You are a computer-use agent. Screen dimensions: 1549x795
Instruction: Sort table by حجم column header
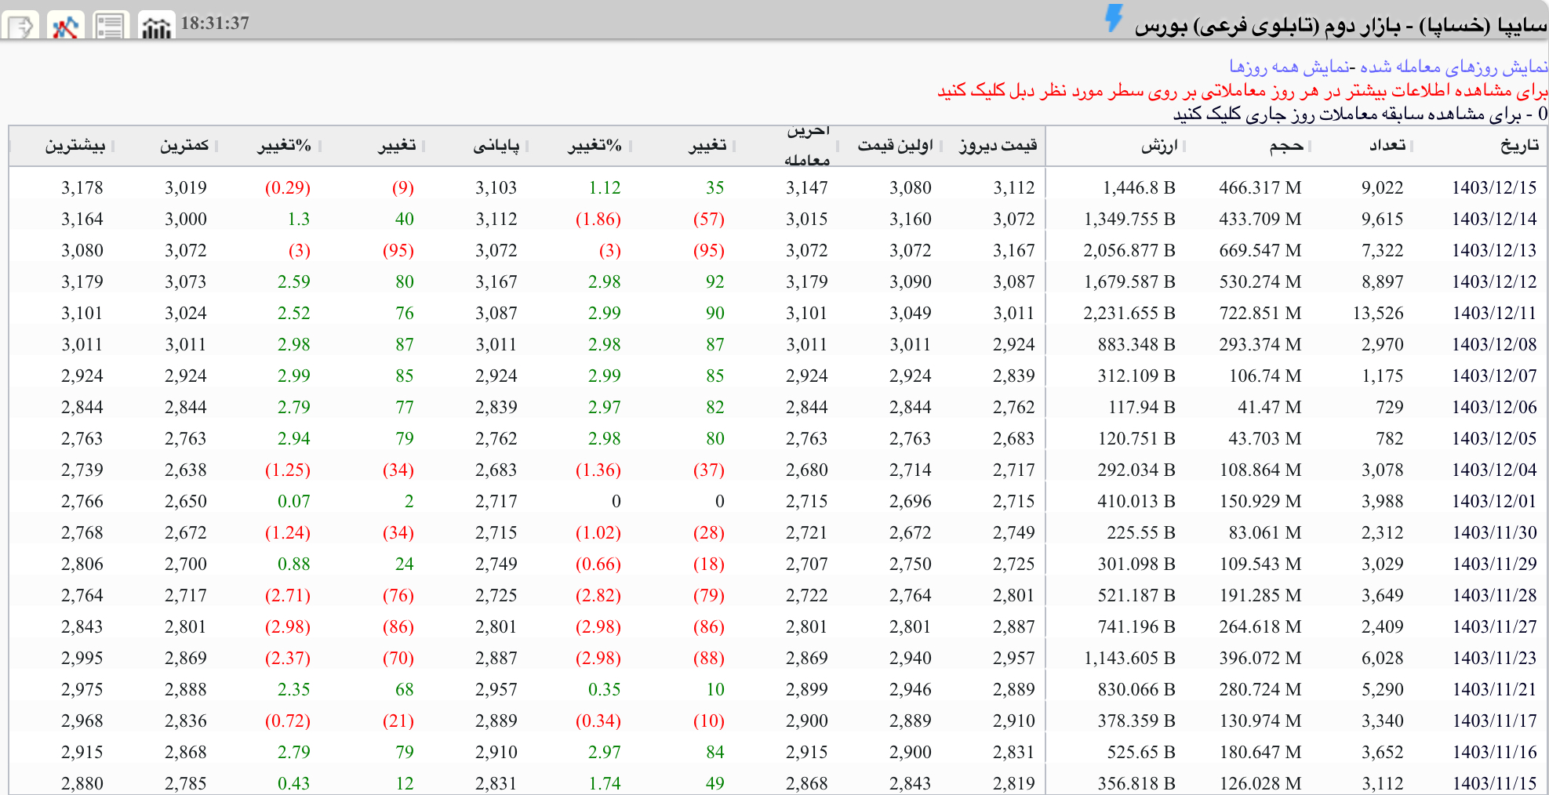[1286, 146]
